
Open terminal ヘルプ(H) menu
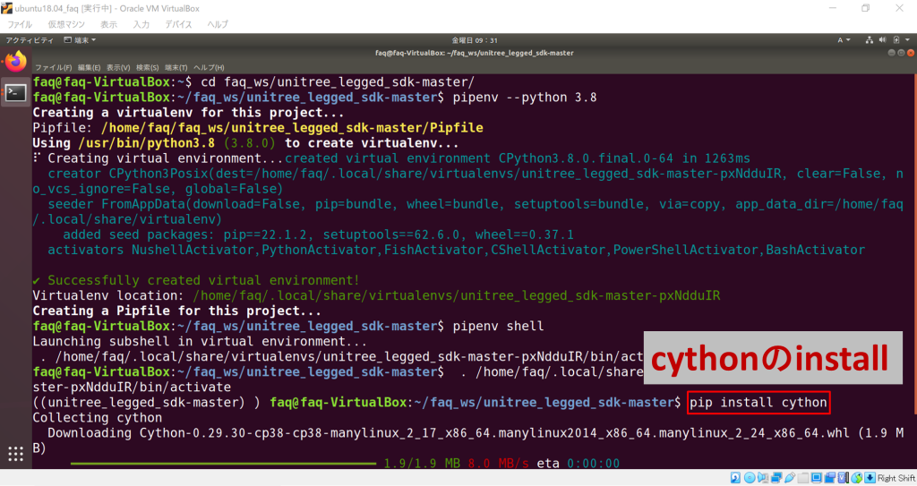(209, 67)
